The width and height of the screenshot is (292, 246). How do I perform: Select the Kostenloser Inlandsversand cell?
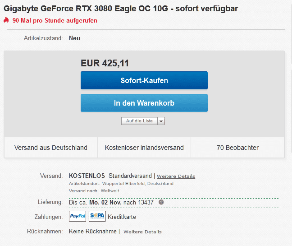[x=144, y=148]
